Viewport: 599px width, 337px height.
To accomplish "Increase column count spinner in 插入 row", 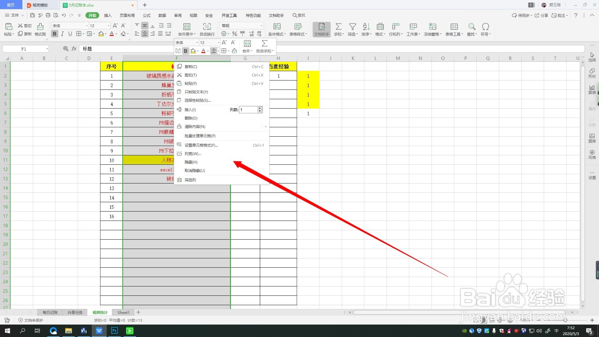I will click(260, 108).
